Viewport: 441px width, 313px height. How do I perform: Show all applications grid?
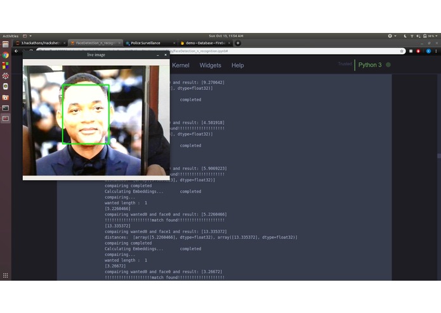click(5, 276)
